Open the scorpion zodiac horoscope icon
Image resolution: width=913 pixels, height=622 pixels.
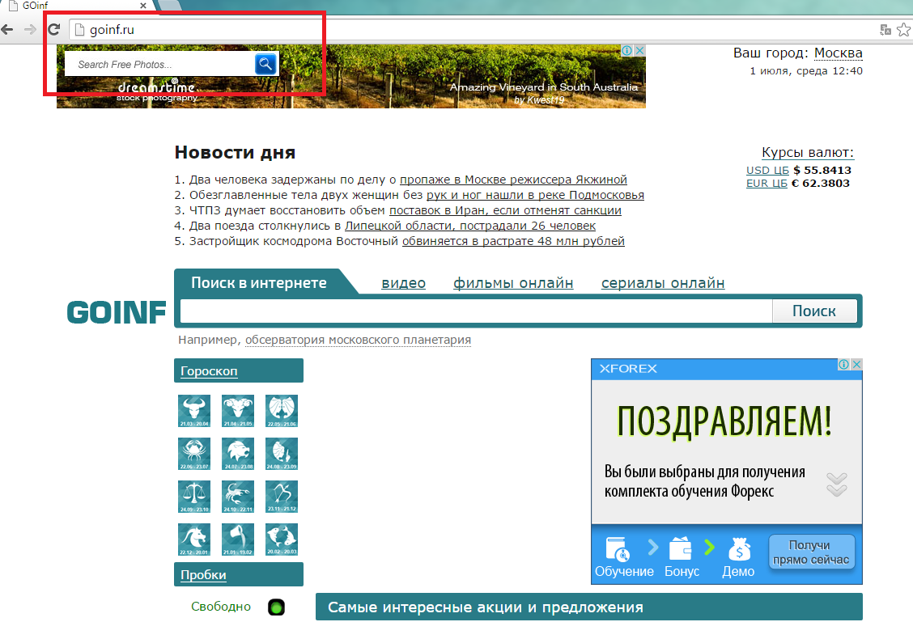pyautogui.click(x=238, y=497)
